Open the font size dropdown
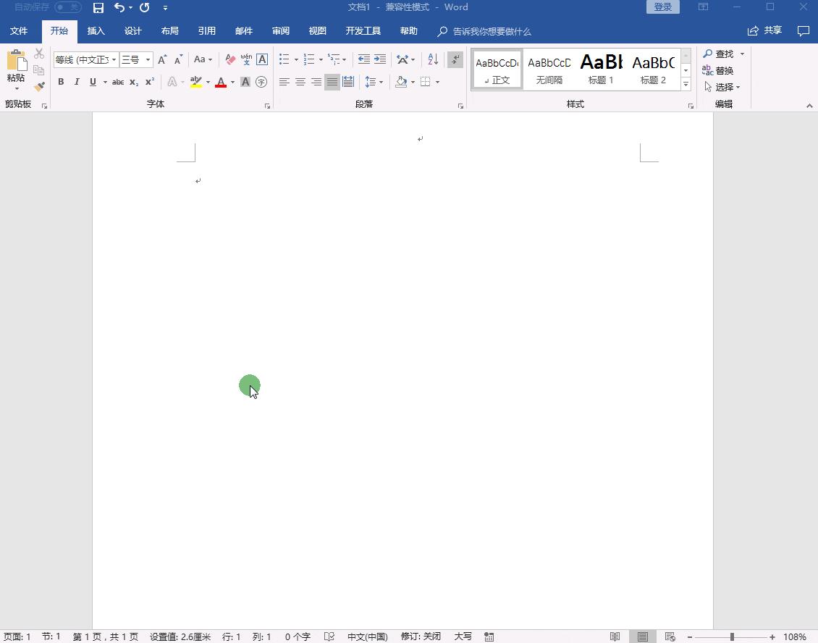 click(147, 59)
